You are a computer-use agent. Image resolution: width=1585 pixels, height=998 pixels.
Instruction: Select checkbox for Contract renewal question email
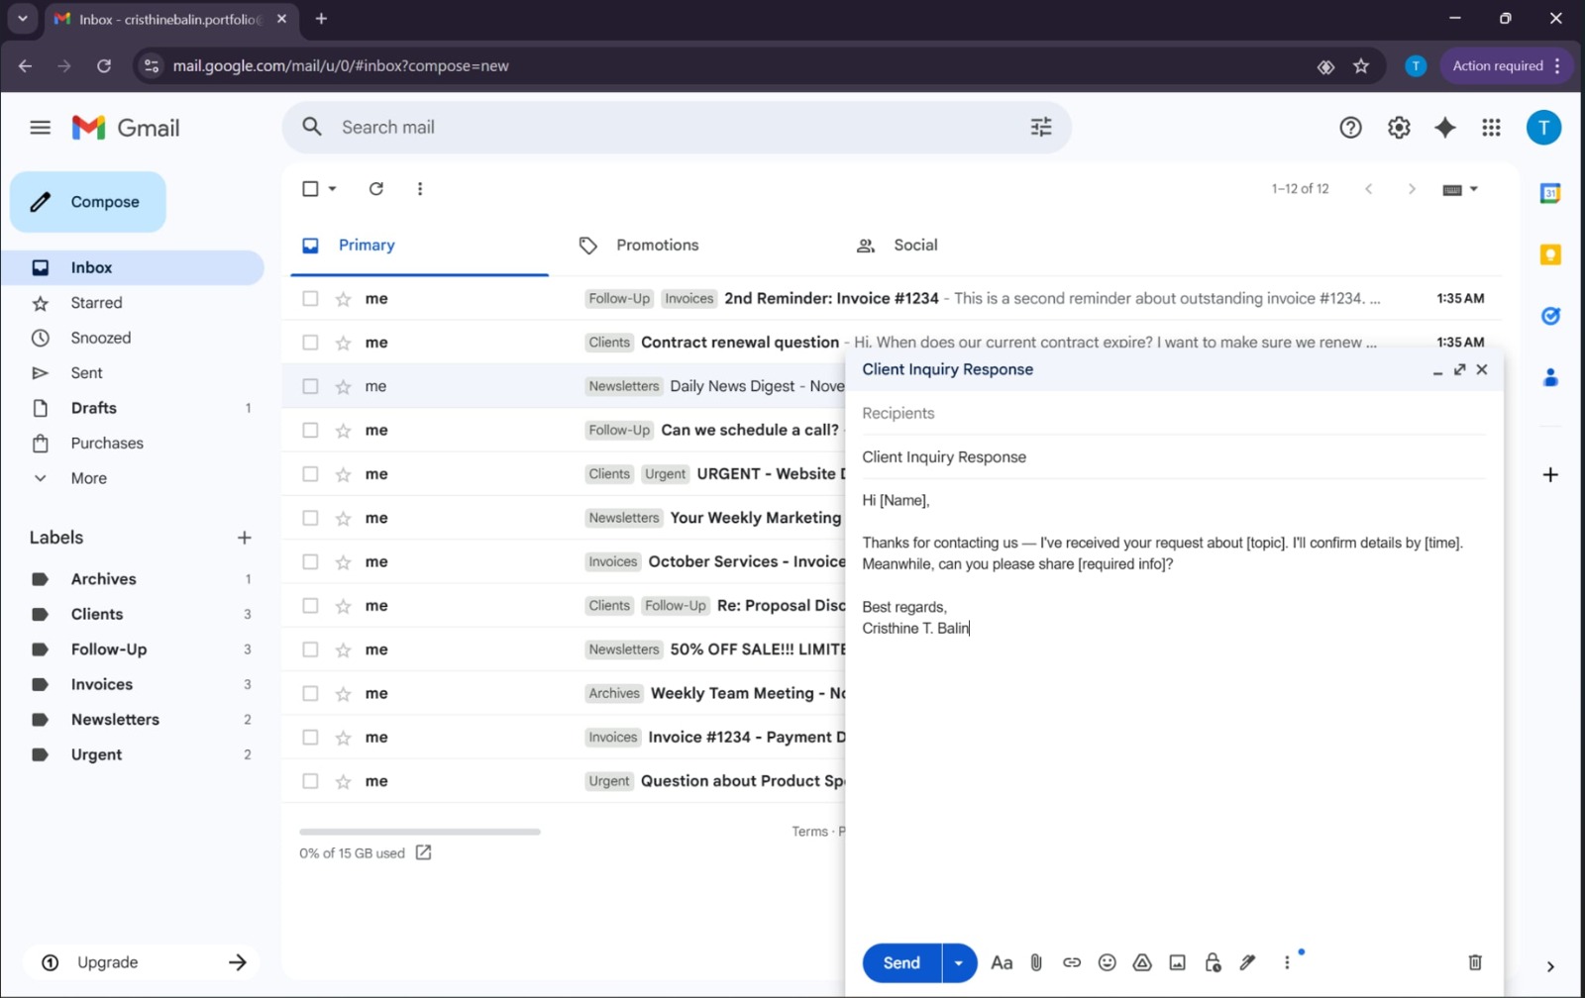pyautogui.click(x=310, y=343)
